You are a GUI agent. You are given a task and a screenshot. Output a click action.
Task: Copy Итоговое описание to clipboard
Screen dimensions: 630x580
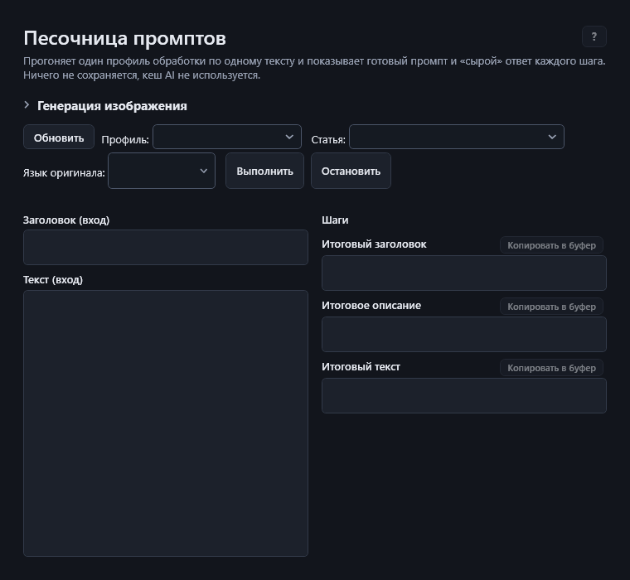click(x=551, y=307)
